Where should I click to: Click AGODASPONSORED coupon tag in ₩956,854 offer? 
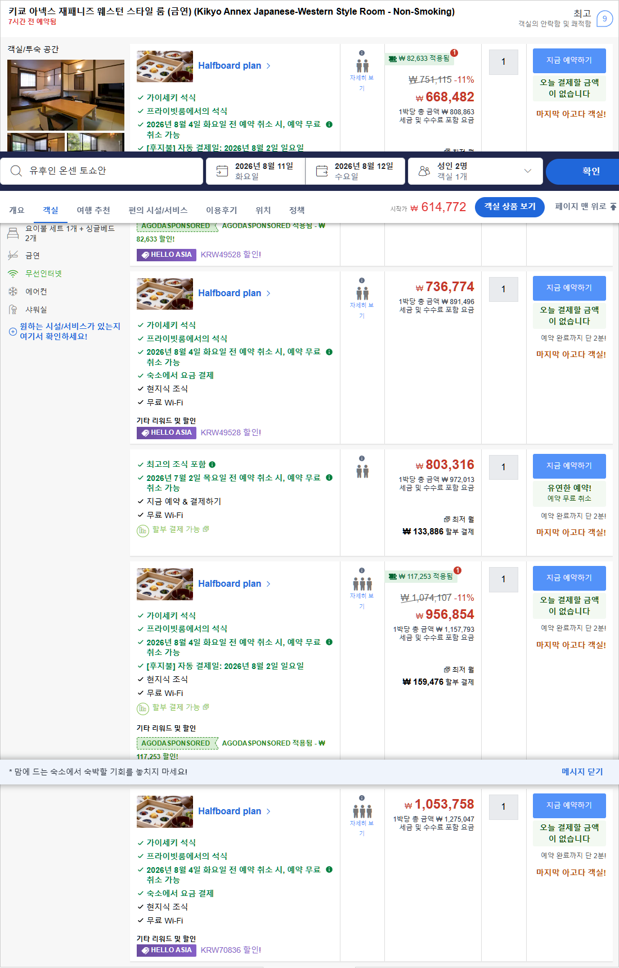[177, 743]
